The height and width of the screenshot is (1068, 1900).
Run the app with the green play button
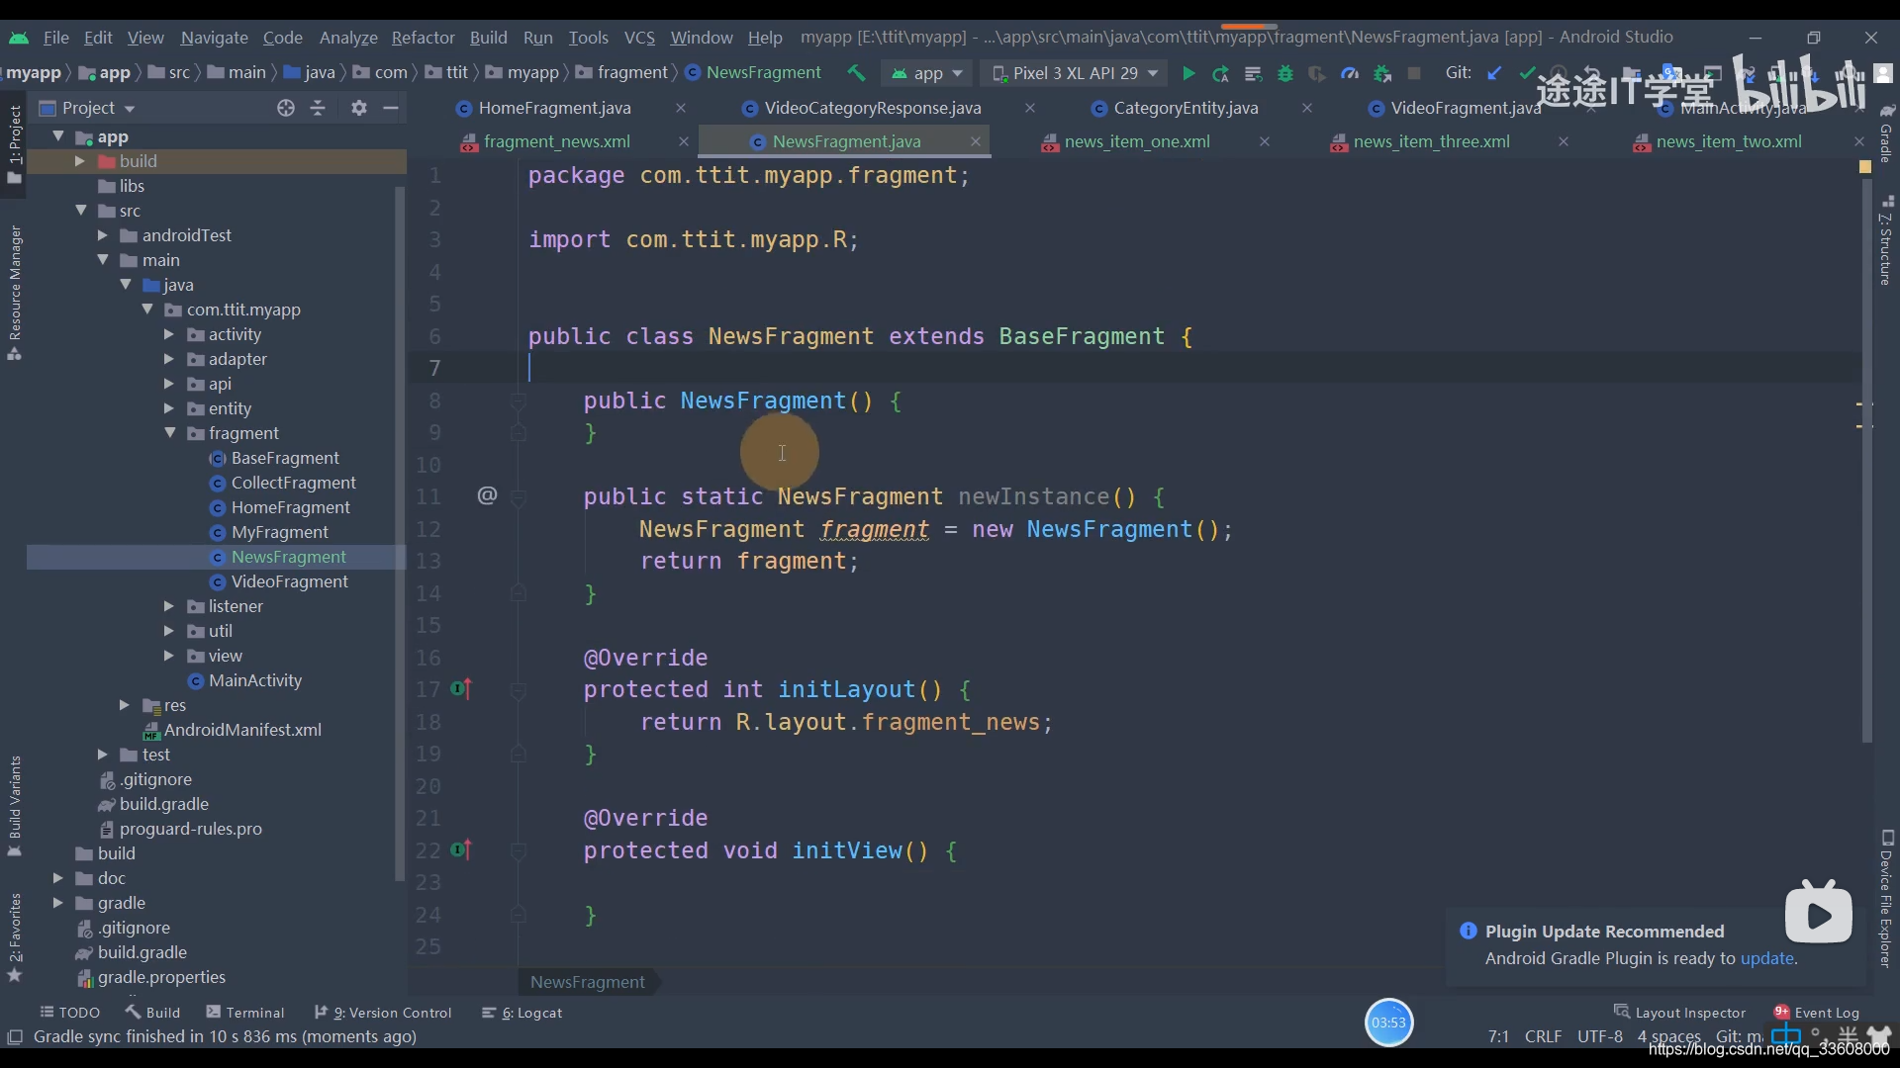tap(1188, 73)
